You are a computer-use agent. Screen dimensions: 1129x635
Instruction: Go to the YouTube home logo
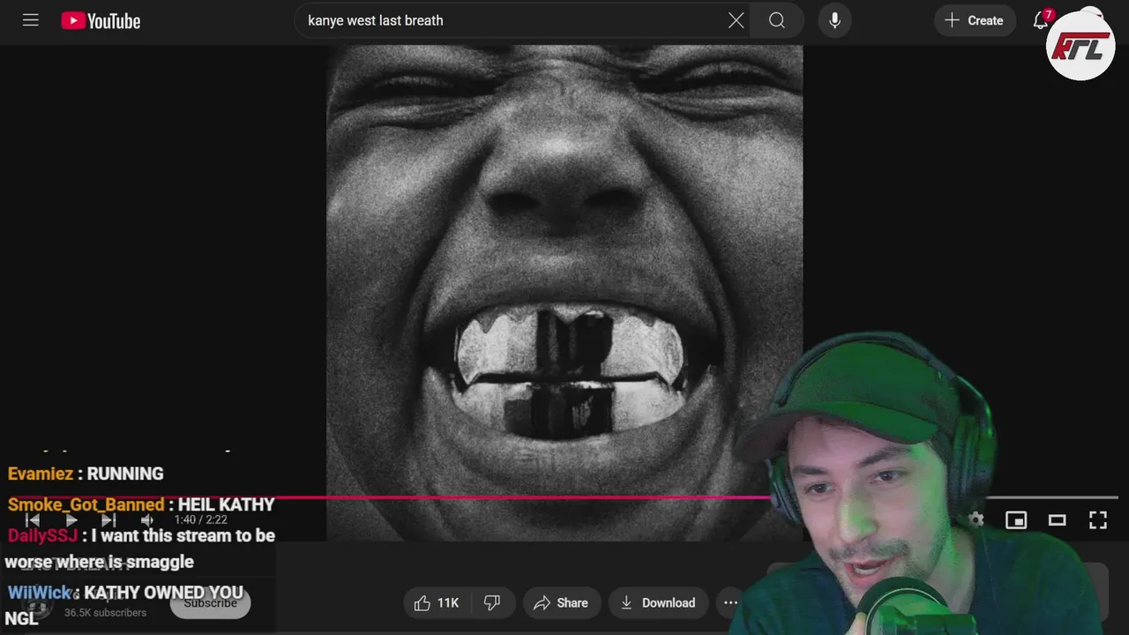coord(101,21)
